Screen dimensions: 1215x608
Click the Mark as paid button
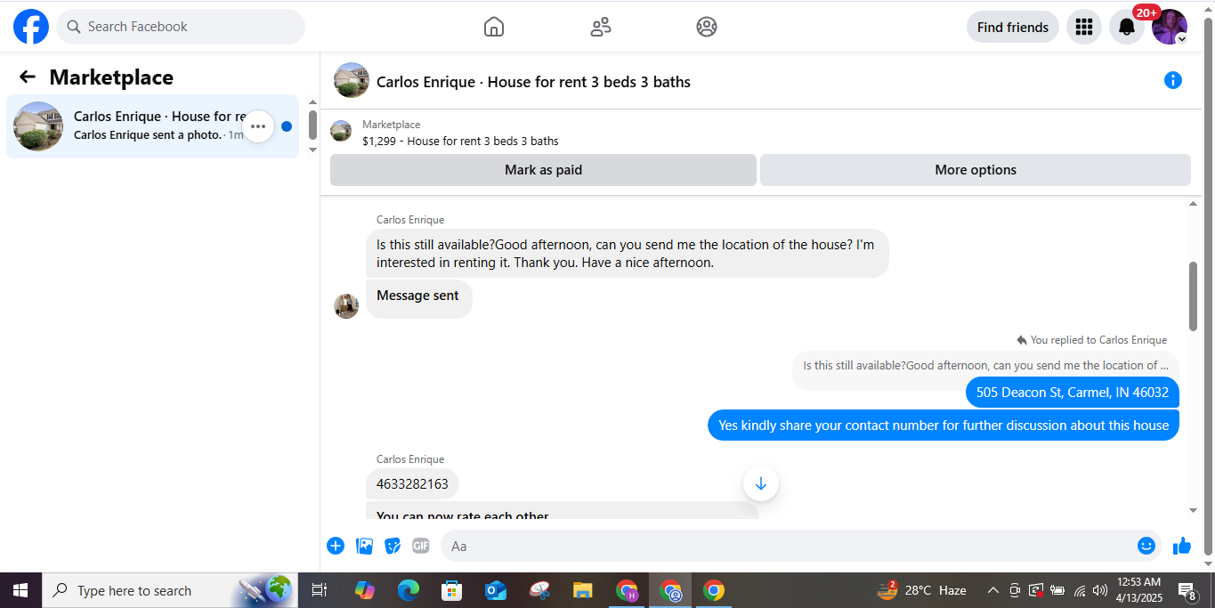[543, 170]
